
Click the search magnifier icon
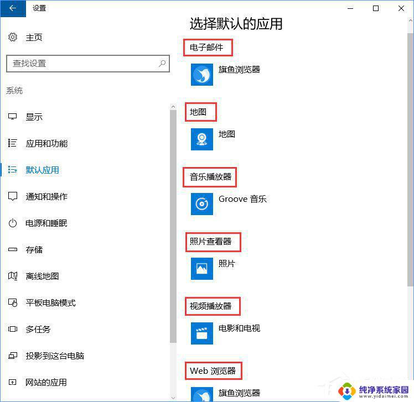tap(162, 64)
